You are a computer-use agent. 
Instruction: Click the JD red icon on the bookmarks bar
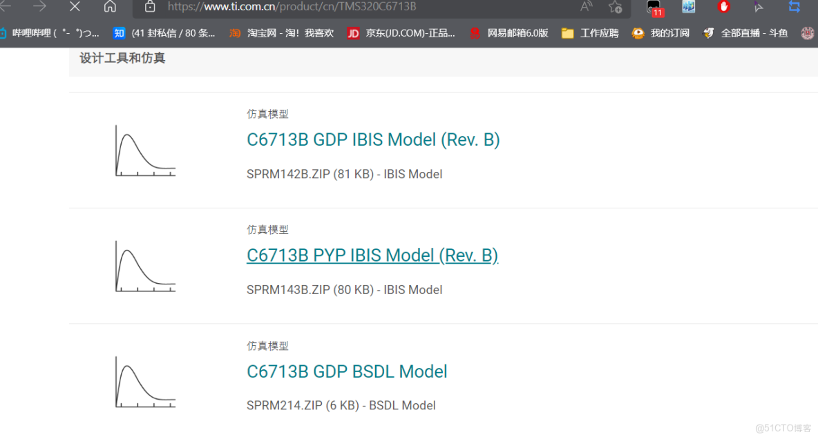(352, 32)
